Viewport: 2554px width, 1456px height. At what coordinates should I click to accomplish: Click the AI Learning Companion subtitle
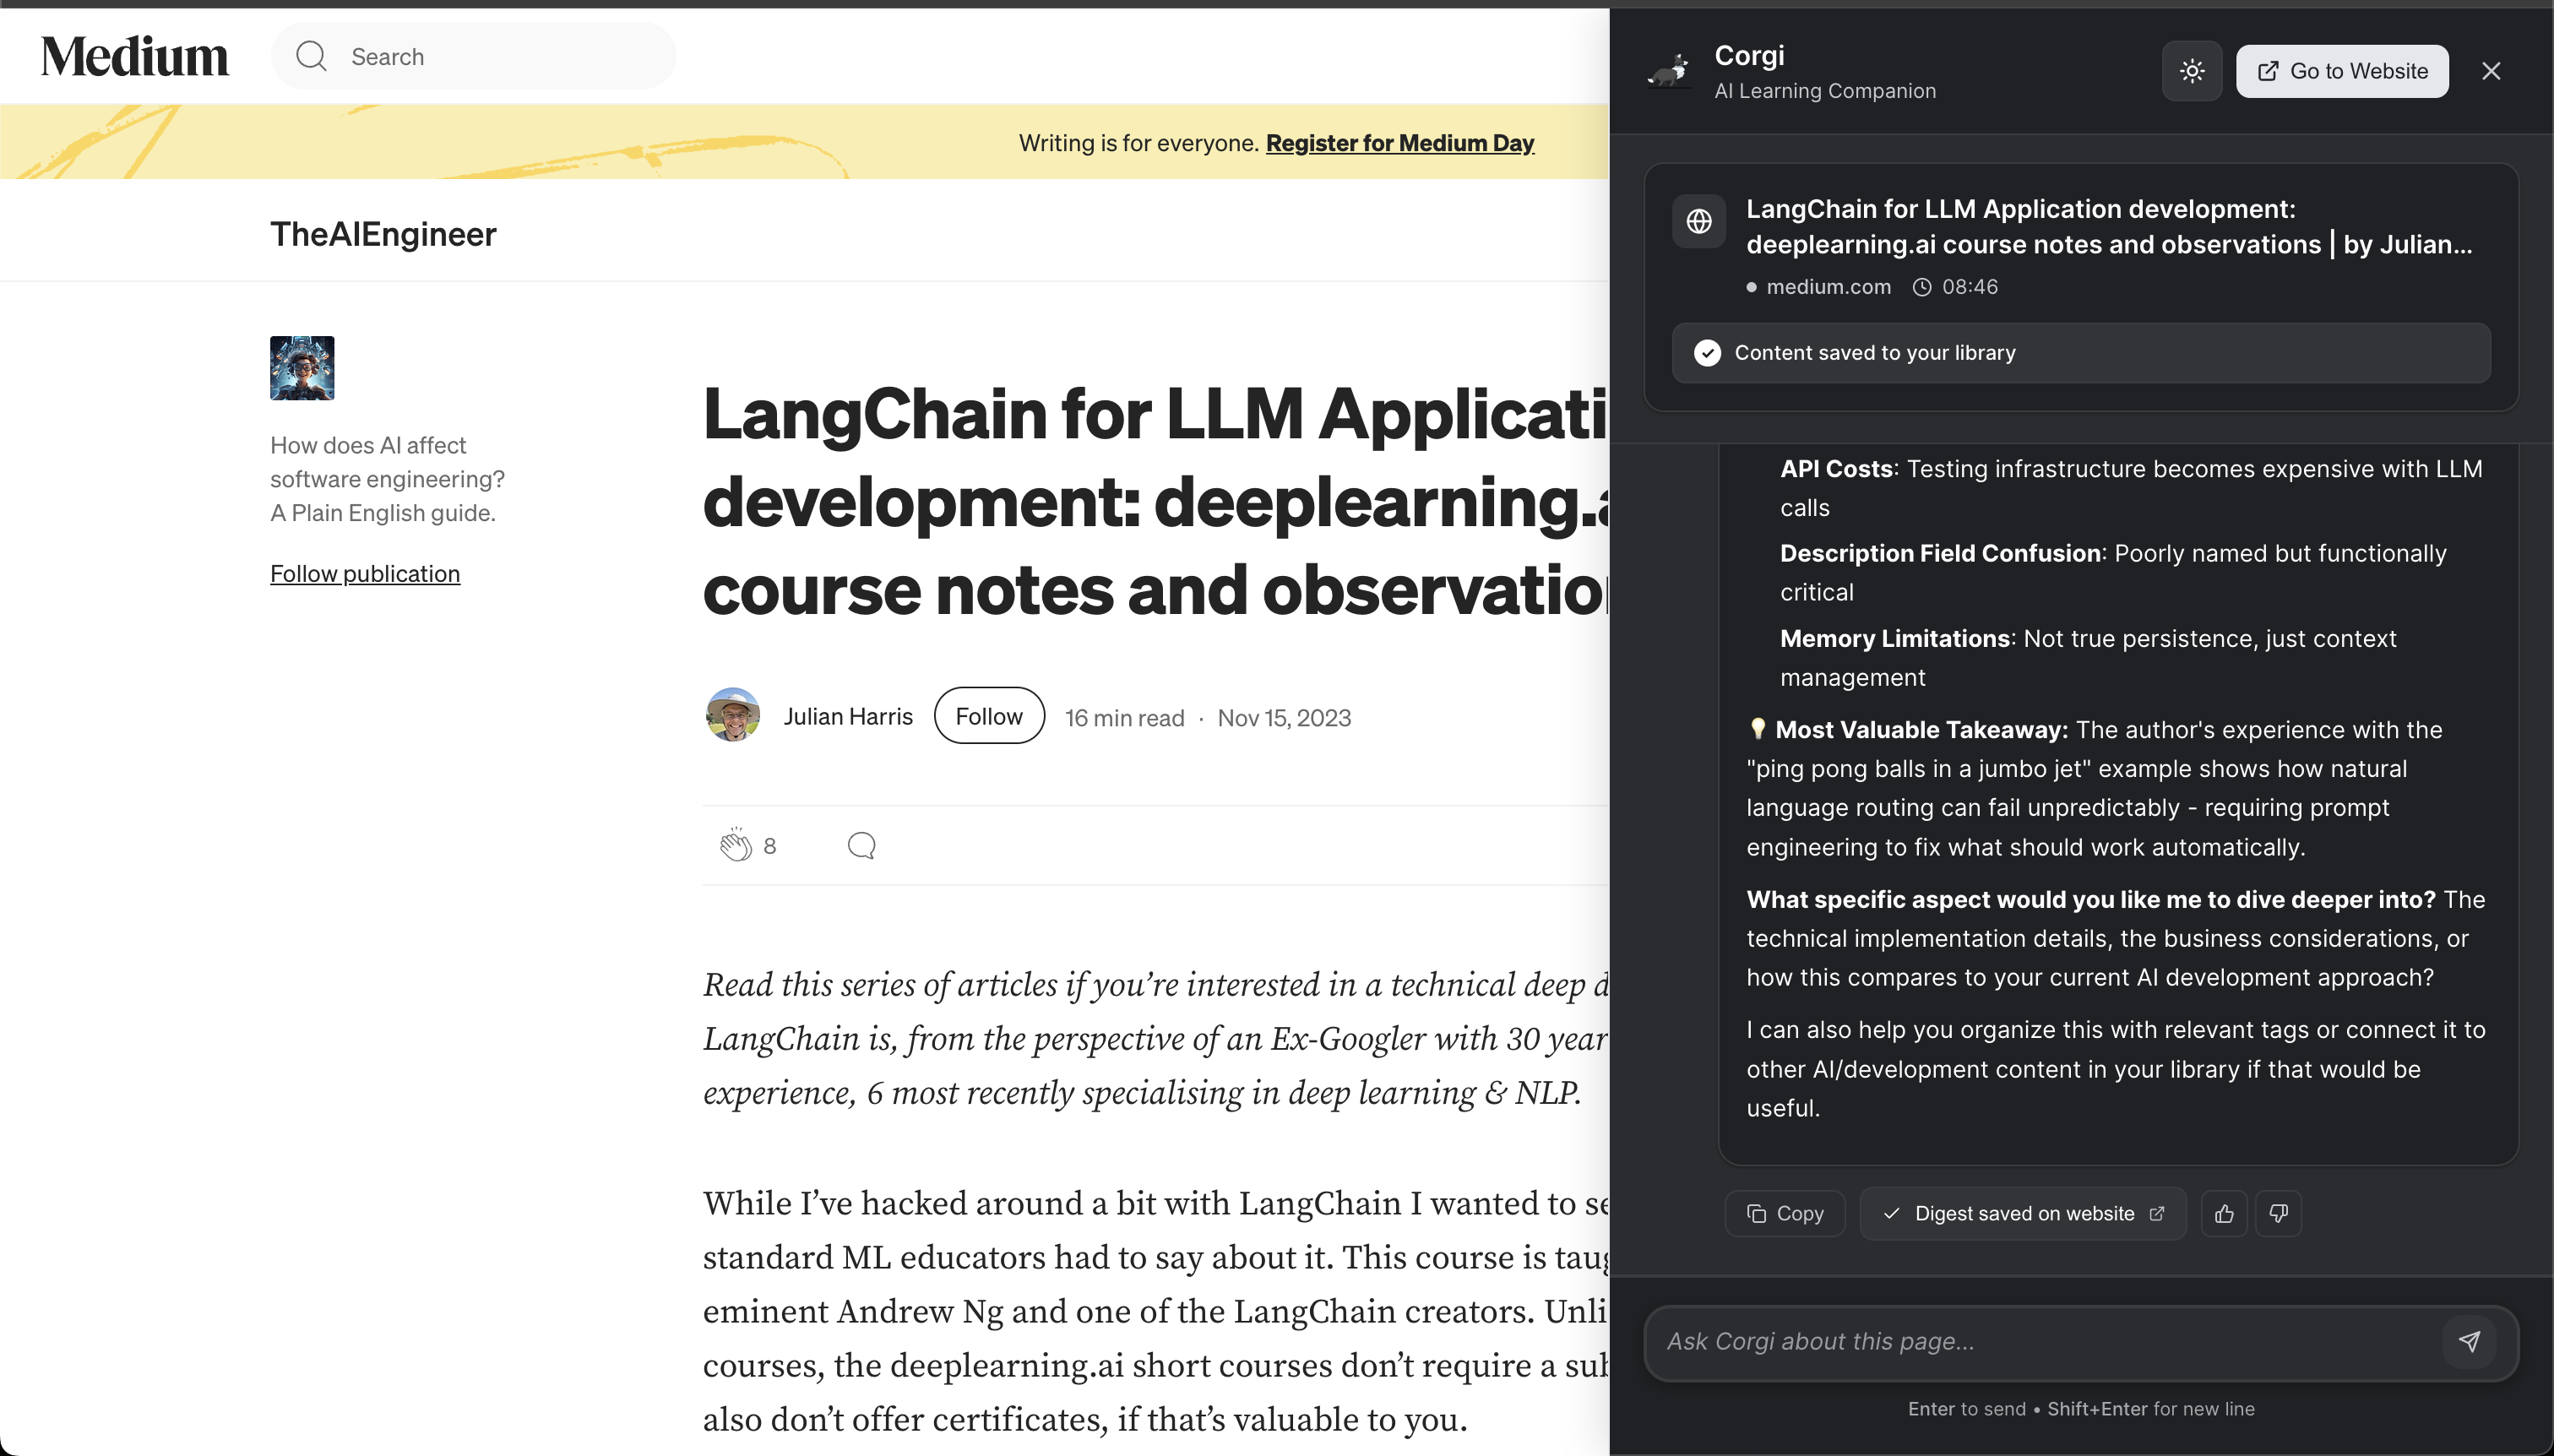[x=1825, y=91]
